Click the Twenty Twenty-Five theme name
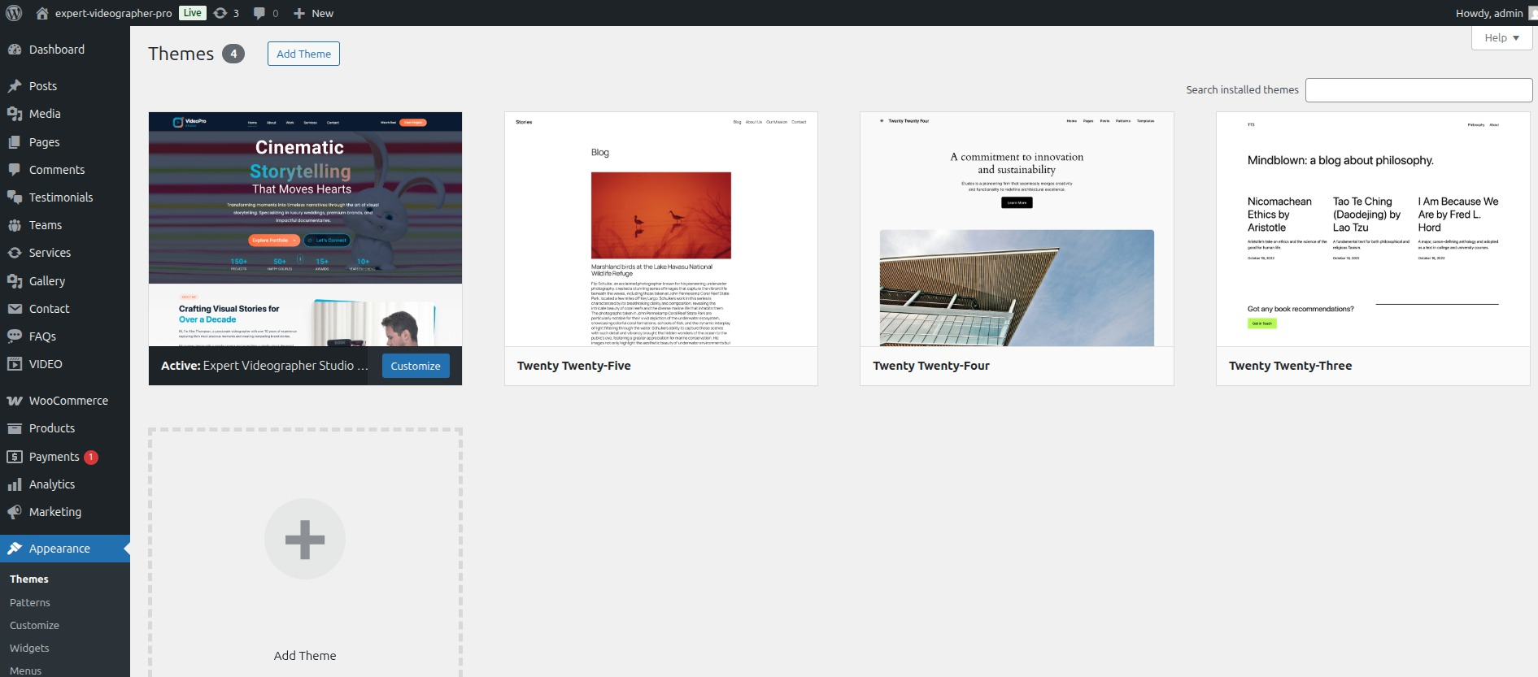This screenshot has width=1538, height=677. pos(574,366)
